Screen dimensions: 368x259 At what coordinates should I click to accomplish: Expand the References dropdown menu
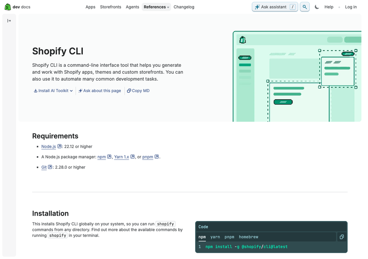pos(156,7)
